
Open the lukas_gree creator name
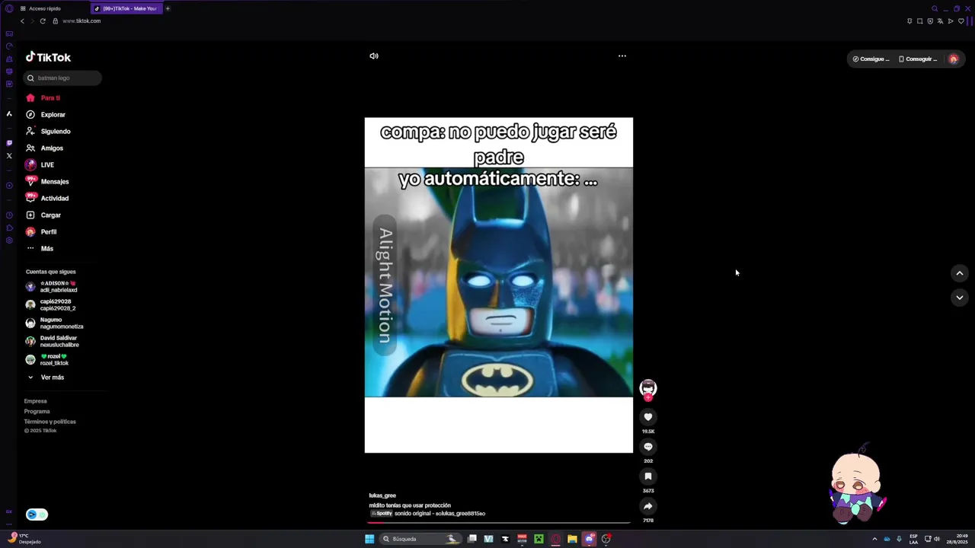tap(382, 495)
